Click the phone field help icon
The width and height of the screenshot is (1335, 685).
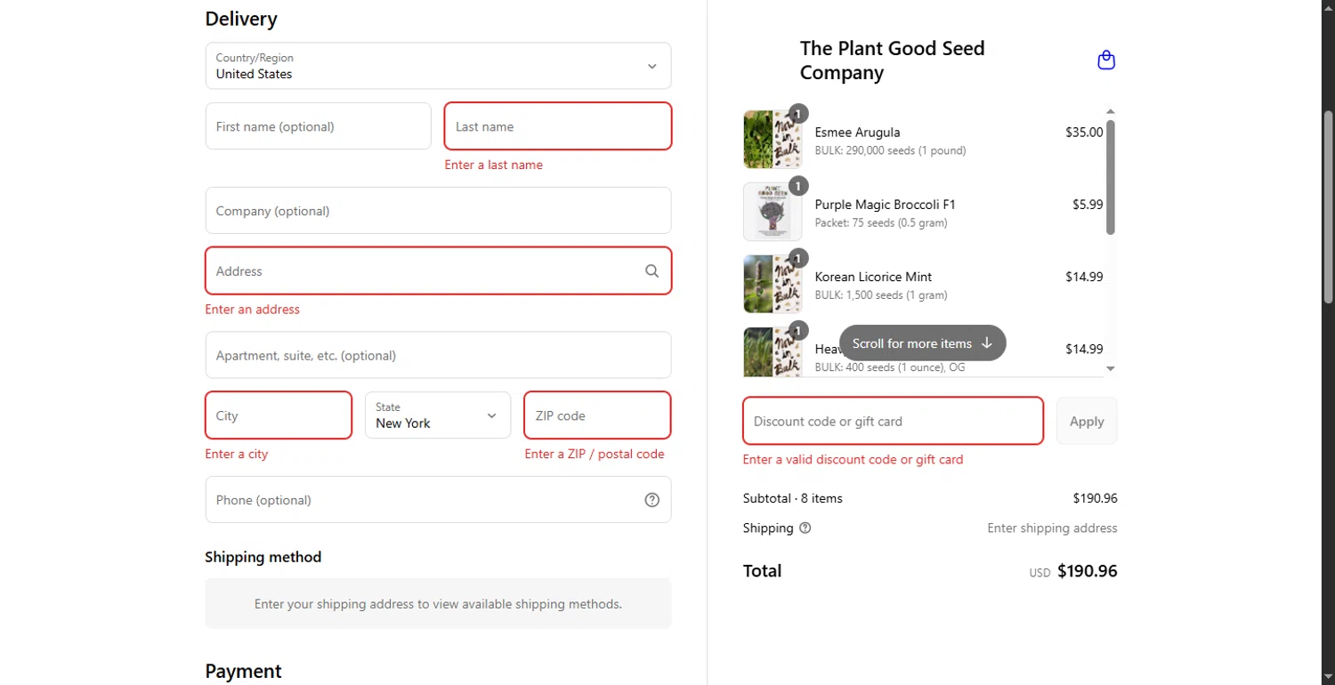click(x=652, y=500)
